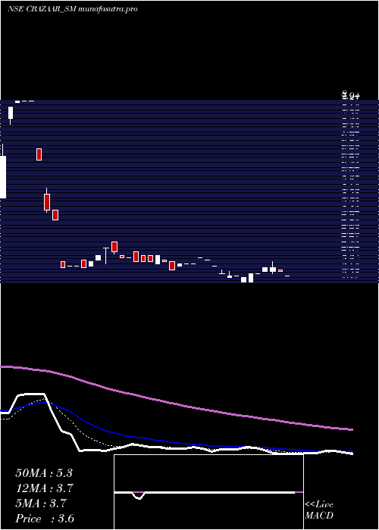This screenshot has width=379, height=530.
Task: Click the Price : 3.6 label
Action: tap(45, 519)
